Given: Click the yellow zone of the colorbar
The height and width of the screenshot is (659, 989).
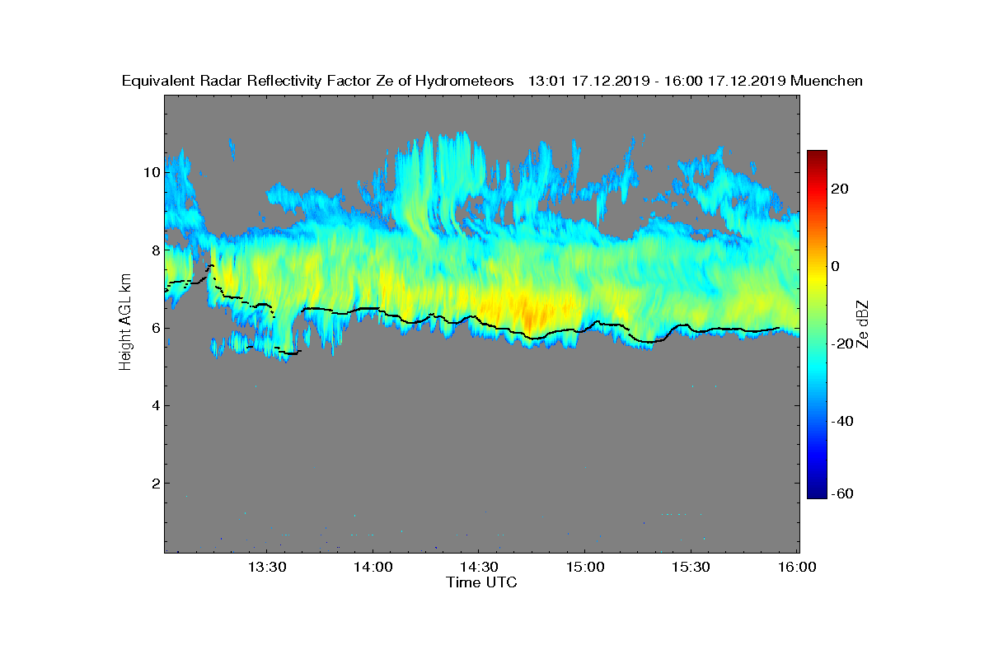Looking at the screenshot, I should pos(817,276).
